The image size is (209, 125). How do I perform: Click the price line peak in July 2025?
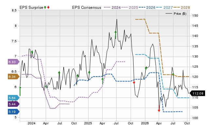tap(117, 19)
